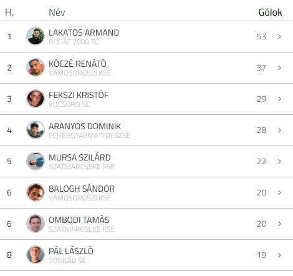
Task: Open the chevron next to 22 goals
Action: pos(279,161)
